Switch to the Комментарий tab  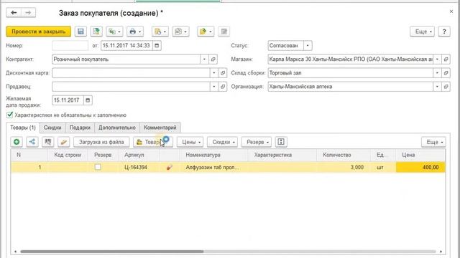pos(160,128)
